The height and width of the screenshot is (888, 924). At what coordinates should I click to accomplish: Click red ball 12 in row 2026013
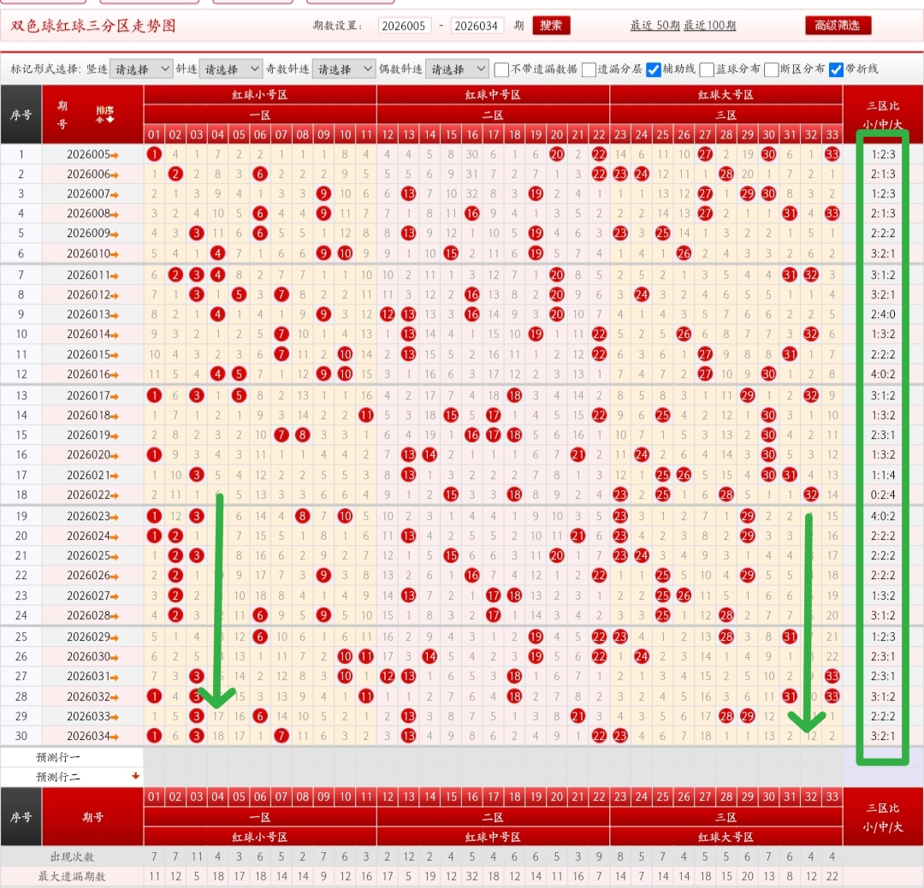tap(388, 314)
